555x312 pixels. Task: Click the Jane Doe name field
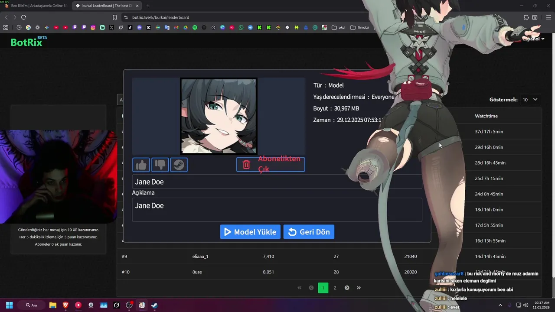coord(277,182)
